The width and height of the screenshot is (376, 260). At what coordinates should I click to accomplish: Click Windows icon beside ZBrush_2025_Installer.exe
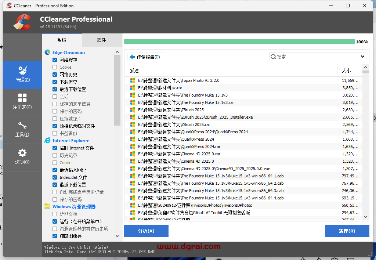(132, 117)
